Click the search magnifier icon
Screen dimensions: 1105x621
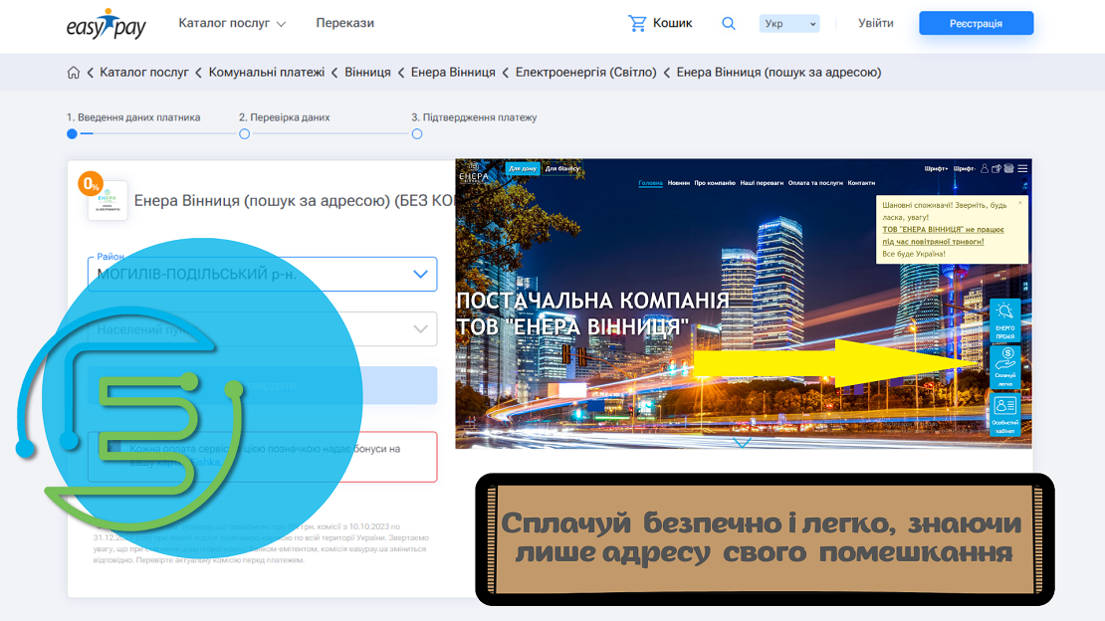[x=729, y=23]
